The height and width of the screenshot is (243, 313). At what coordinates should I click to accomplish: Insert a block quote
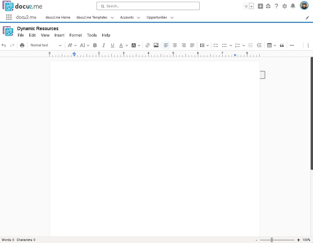pyautogui.click(x=282, y=45)
